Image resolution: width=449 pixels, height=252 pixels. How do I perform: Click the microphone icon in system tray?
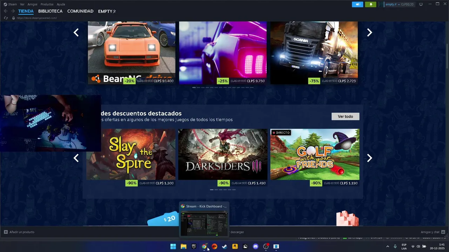pyautogui.click(x=395, y=246)
